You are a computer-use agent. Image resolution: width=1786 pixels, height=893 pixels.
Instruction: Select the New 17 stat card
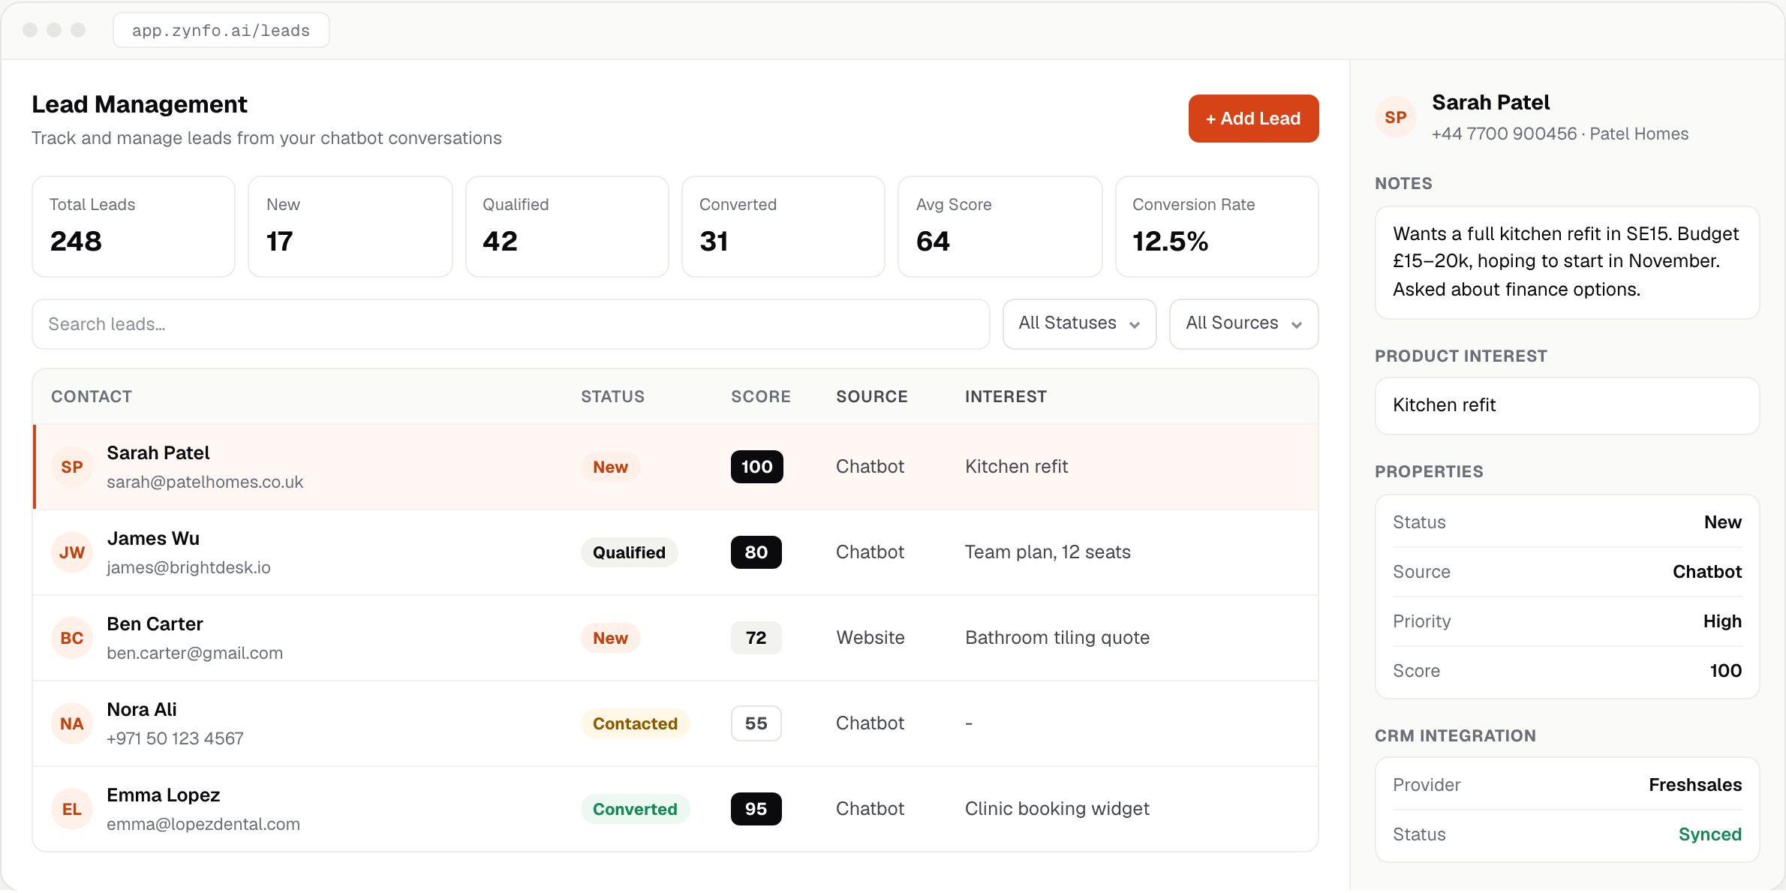[350, 227]
